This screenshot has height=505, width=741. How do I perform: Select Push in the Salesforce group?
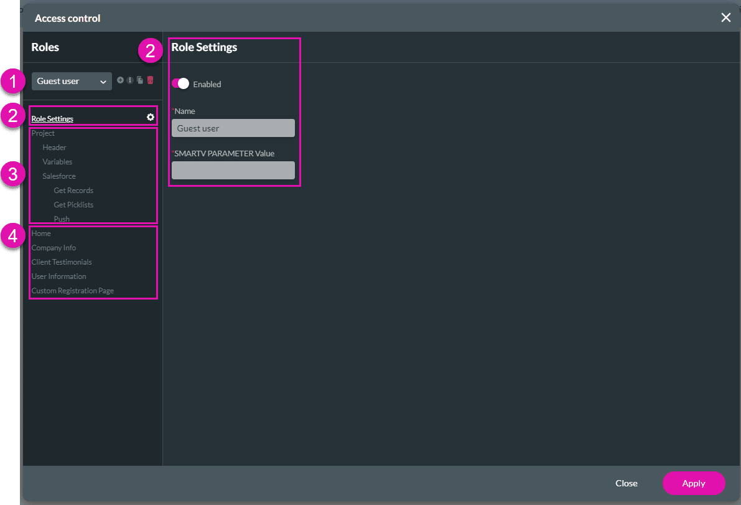tap(61, 219)
